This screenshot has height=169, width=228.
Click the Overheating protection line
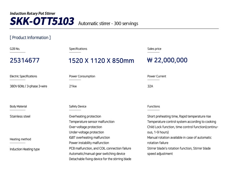tap(85, 116)
